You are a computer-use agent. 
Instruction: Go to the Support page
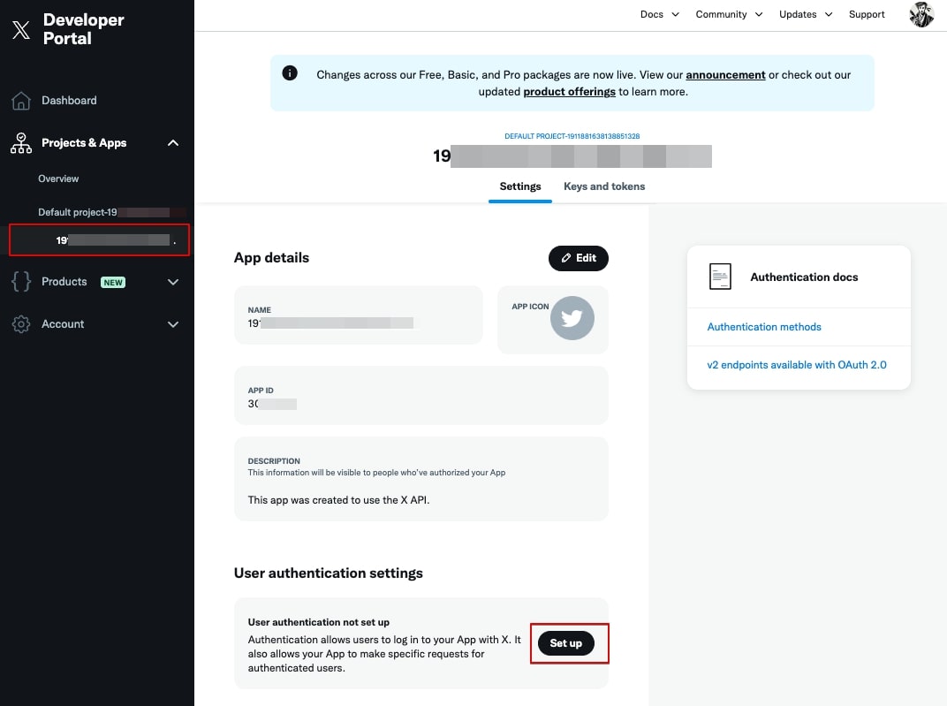[867, 14]
